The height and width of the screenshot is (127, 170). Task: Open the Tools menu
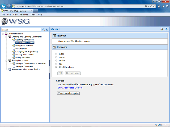[x=33, y=15]
